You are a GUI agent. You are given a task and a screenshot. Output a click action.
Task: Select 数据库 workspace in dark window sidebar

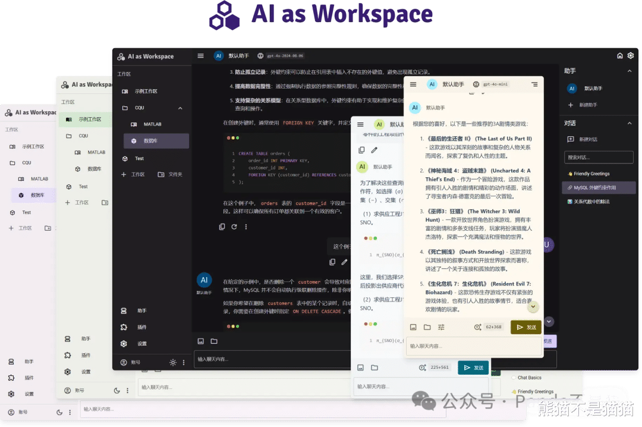pyautogui.click(x=156, y=141)
